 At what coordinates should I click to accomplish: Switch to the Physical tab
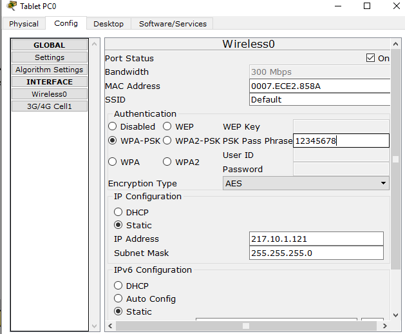[24, 24]
